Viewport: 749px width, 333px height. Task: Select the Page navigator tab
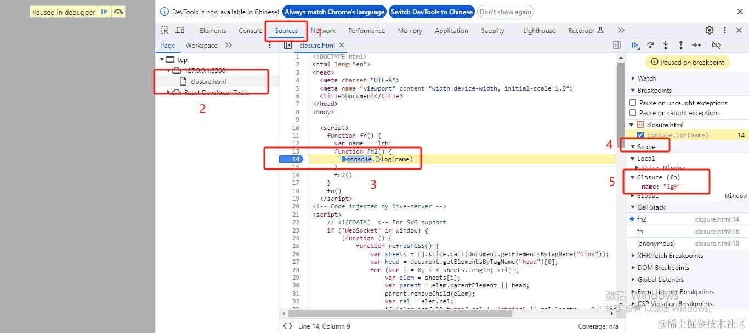pos(168,46)
